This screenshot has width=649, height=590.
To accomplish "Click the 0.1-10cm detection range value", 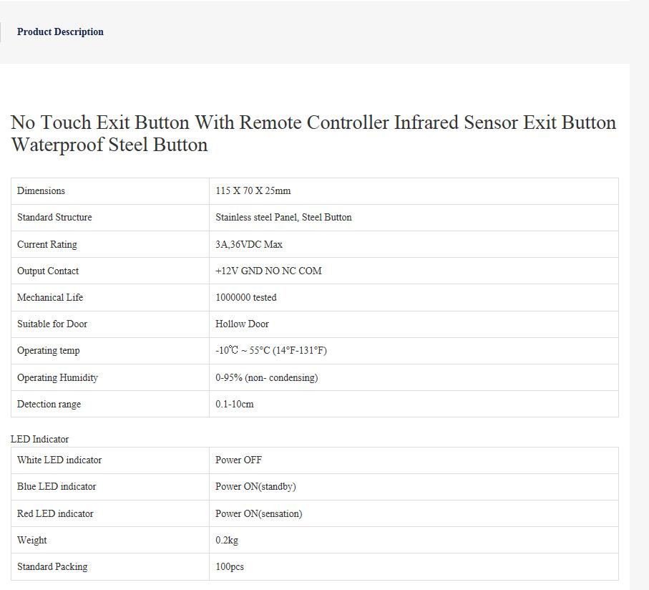I will [234, 405].
